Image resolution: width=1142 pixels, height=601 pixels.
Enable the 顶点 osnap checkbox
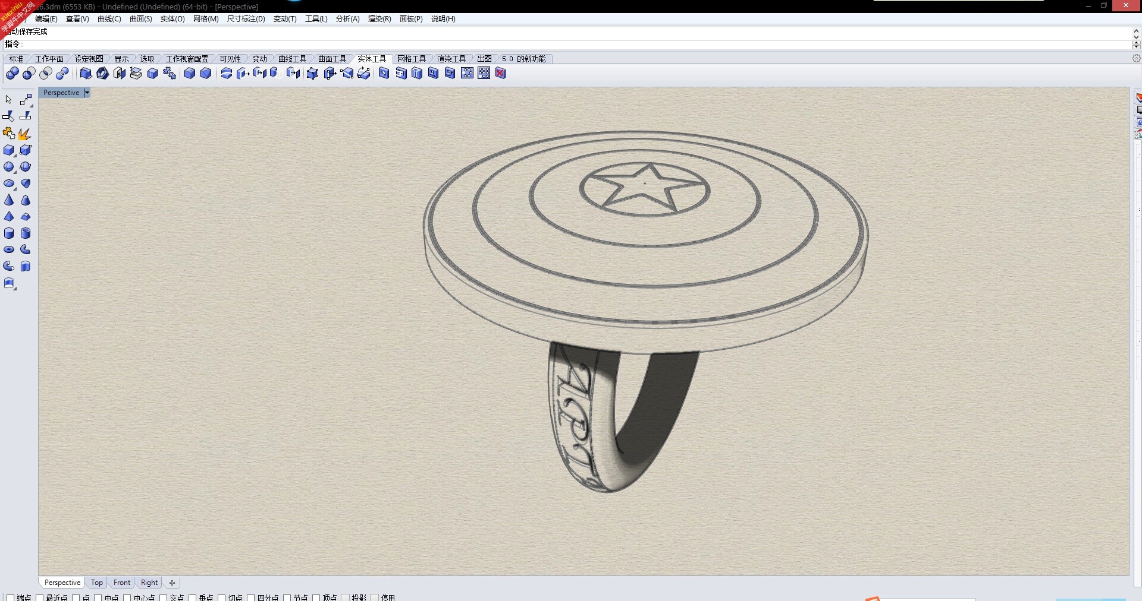tap(316, 597)
